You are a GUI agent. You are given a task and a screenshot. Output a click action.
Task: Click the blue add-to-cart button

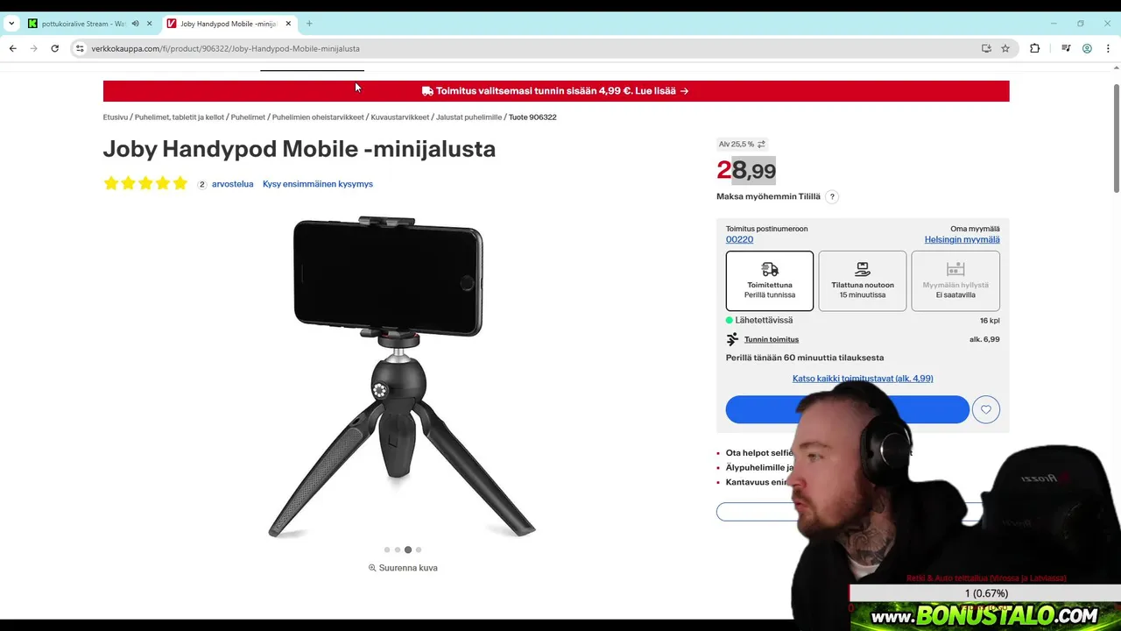click(x=847, y=409)
